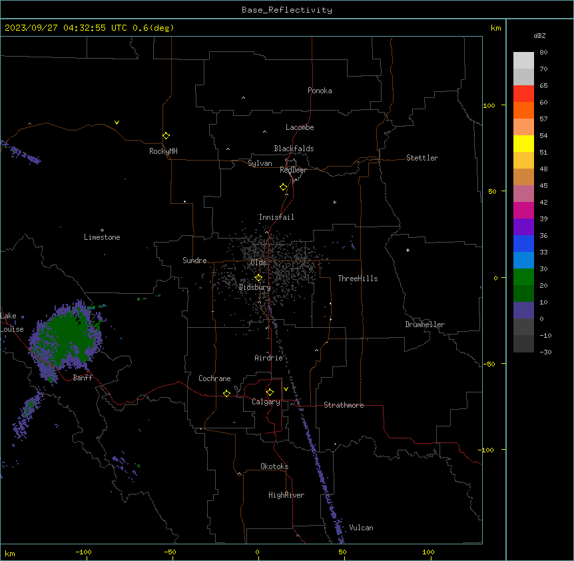Click the Strathmore label
Viewport: 574px width, 561px height.
(344, 405)
